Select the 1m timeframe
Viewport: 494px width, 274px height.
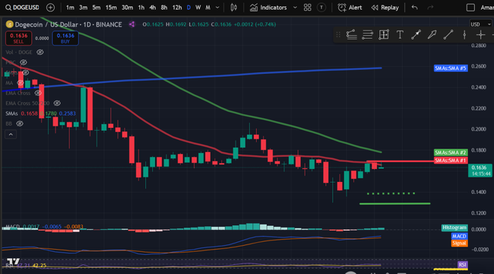[70, 8]
